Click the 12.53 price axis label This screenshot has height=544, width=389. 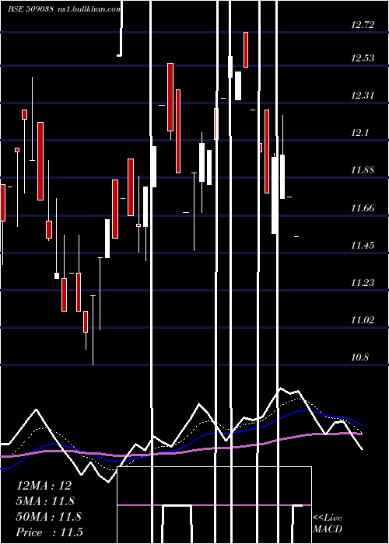[363, 58]
